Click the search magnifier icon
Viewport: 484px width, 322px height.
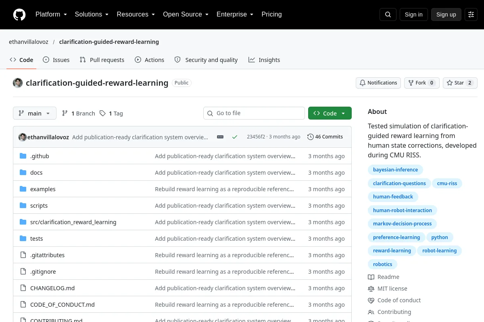(x=388, y=14)
